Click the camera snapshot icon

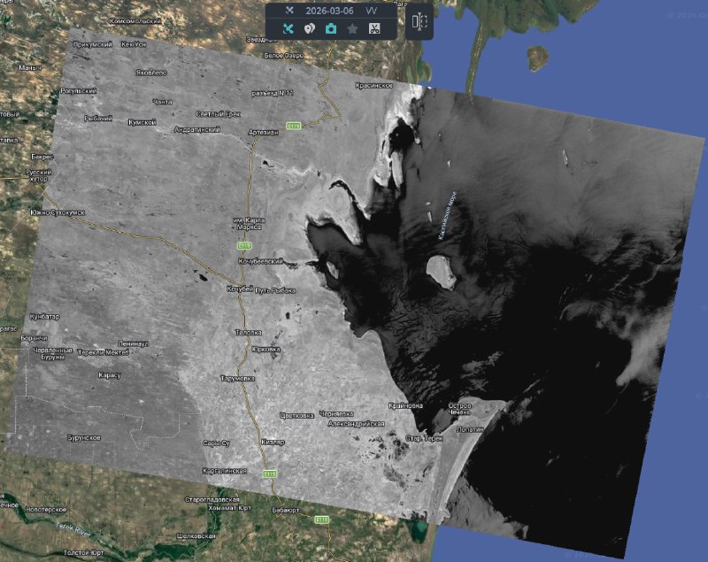(x=331, y=28)
